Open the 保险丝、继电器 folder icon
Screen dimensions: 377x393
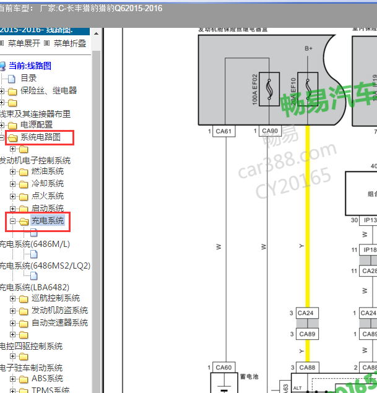pos(12,92)
